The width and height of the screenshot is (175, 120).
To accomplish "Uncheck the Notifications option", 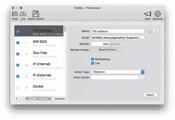I will coord(92,59).
